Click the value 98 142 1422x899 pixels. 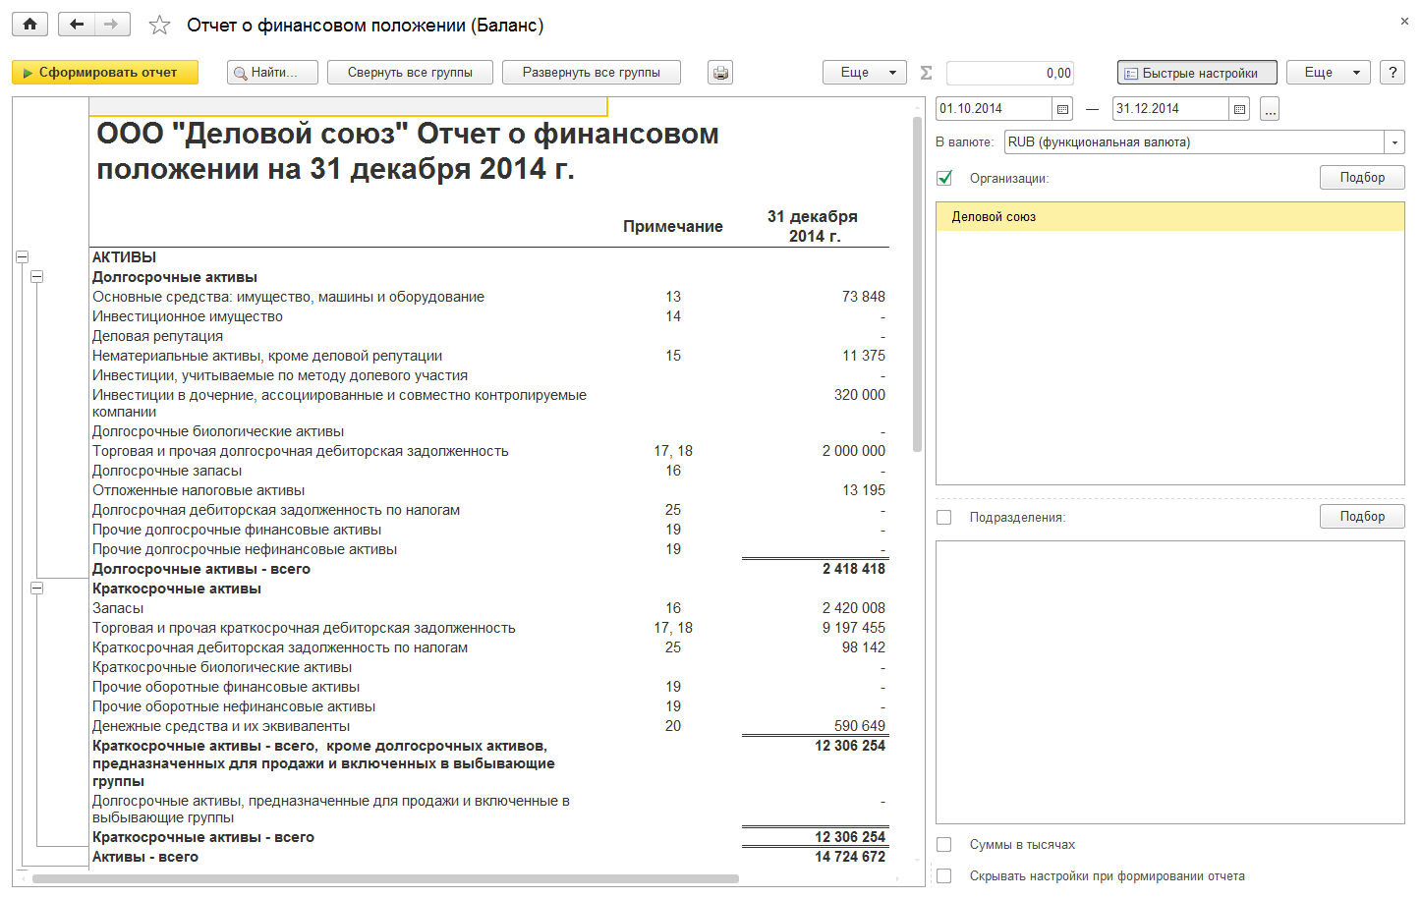pos(864,647)
